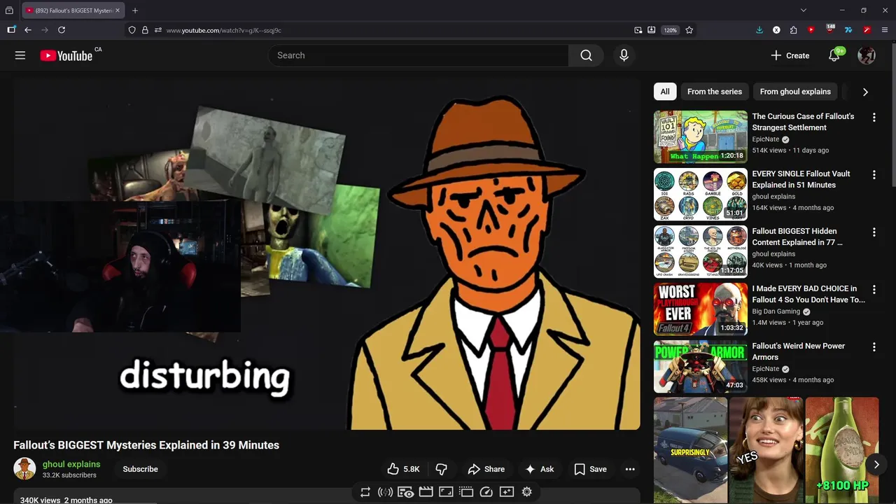Open the notifications bell
Screen dimensions: 896x504
[x=834, y=55]
